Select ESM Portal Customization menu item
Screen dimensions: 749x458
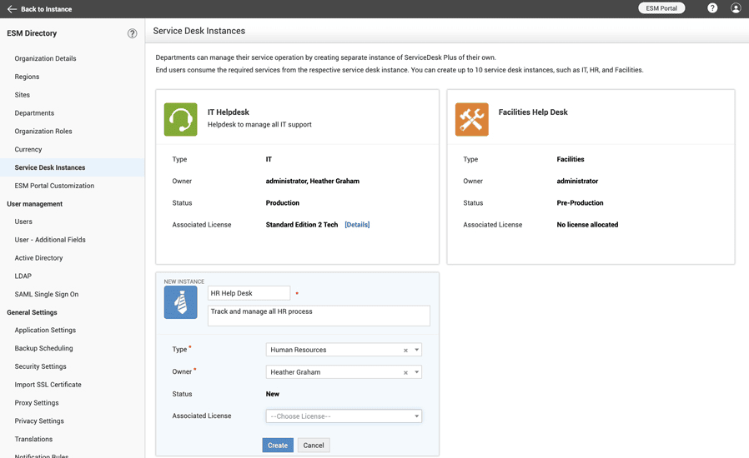click(x=54, y=186)
